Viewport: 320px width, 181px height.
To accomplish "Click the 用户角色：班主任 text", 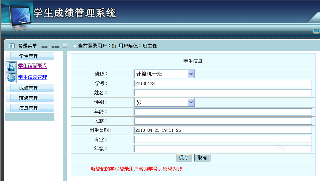I will point(138,46).
